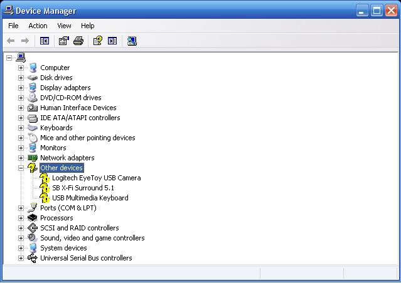The image size is (401, 283).
Task: Select the SB X-Fi Surround 5.1 warning icon
Action: pos(45,188)
